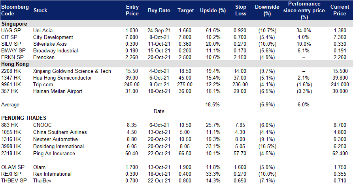Click the 'THBEV SP' code cell
The image size is (353, 184).
tap(14, 180)
